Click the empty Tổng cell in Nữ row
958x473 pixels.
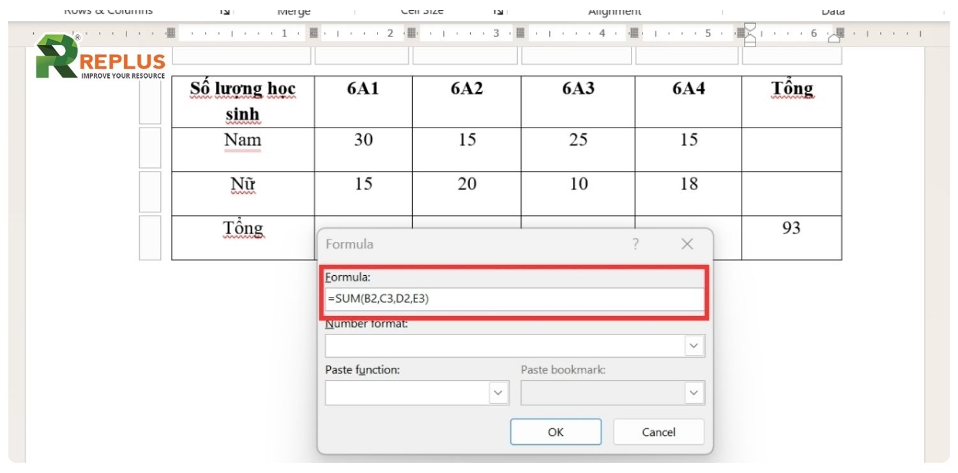(791, 193)
